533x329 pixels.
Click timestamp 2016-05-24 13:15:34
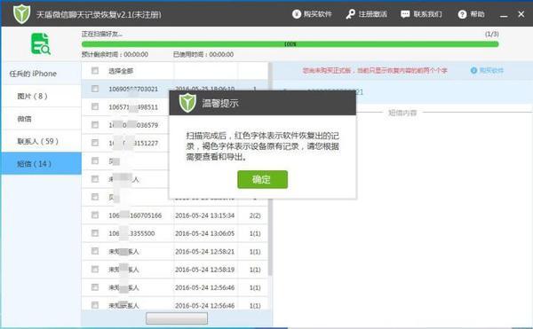coord(204,215)
